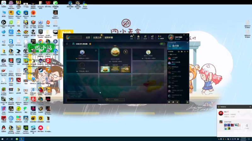Screen dimensions: 252x141
Task: Select the second friend in friends list
Action: tap(178, 63)
